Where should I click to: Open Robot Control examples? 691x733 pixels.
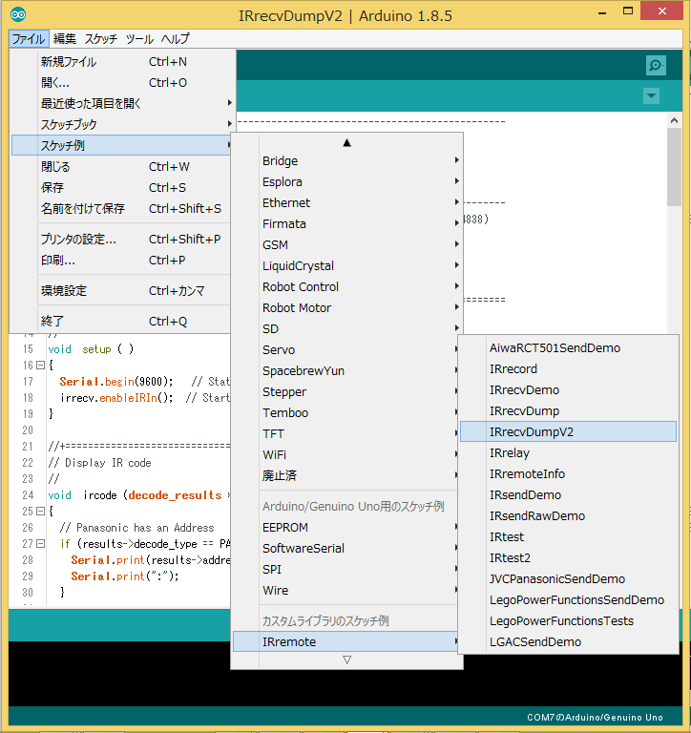tap(346, 287)
